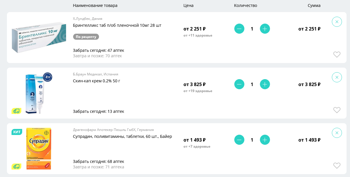Click the delivery truck icon on Скин-кап
This screenshot has height=177, width=350.
pyautogui.click(x=16, y=111)
